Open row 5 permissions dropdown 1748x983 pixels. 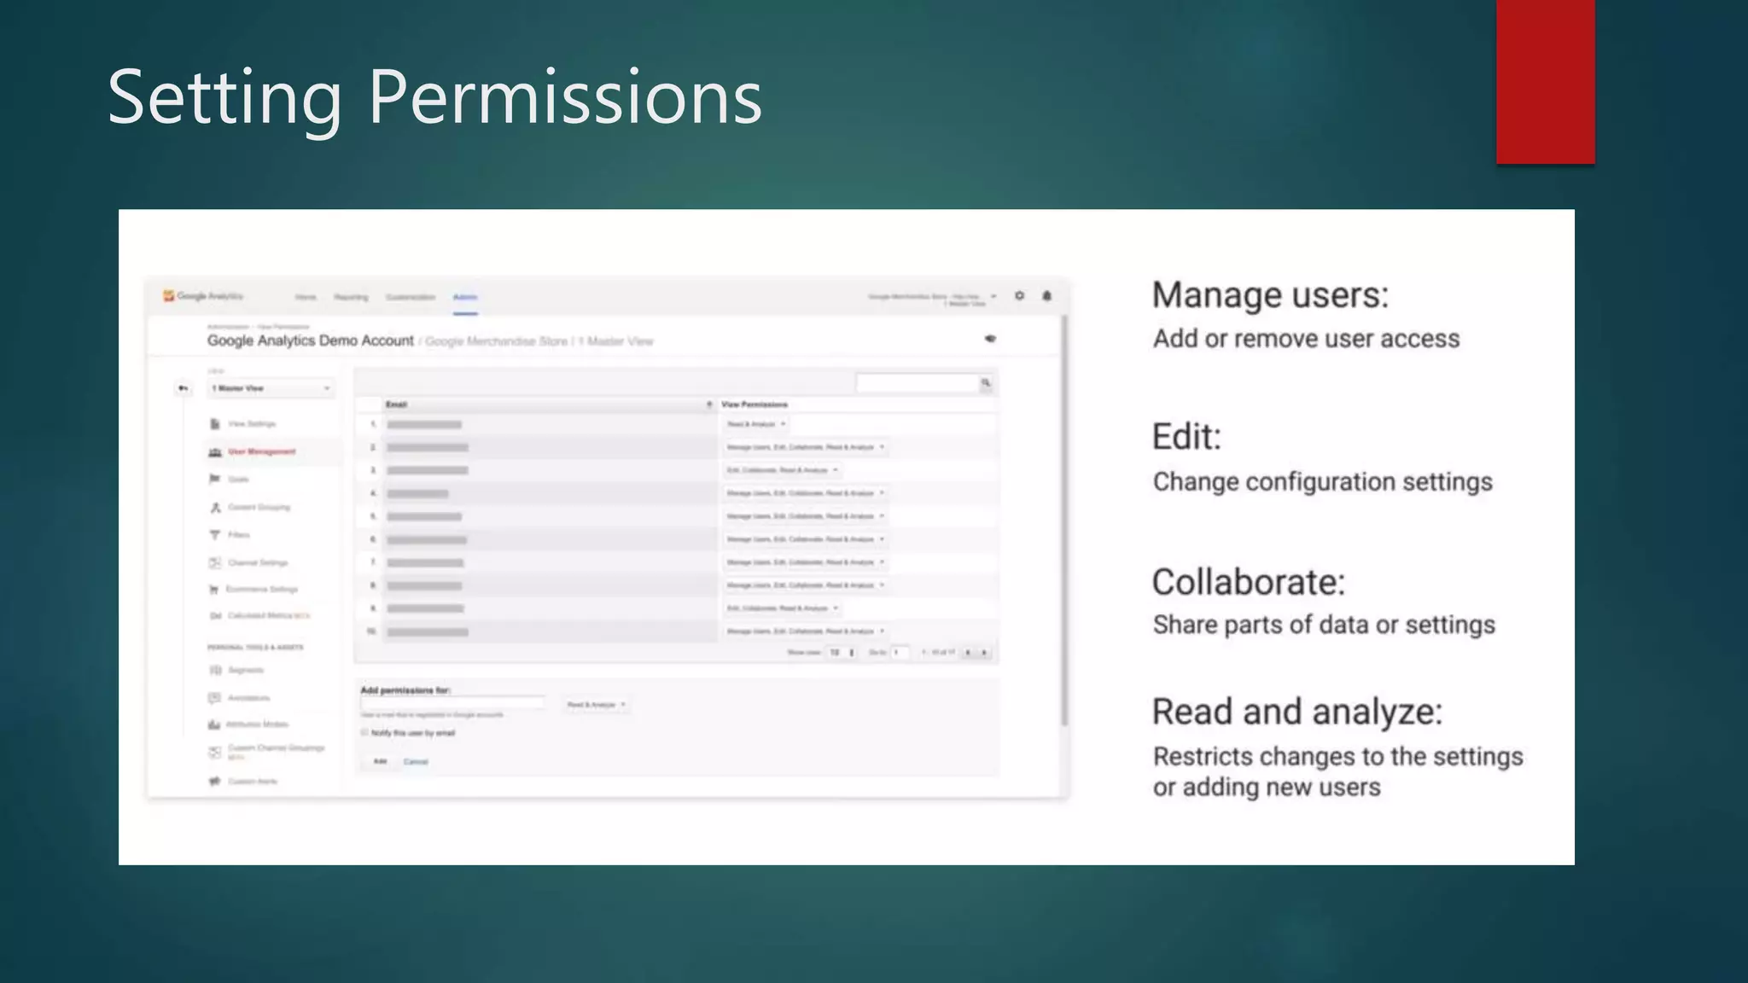tap(806, 516)
